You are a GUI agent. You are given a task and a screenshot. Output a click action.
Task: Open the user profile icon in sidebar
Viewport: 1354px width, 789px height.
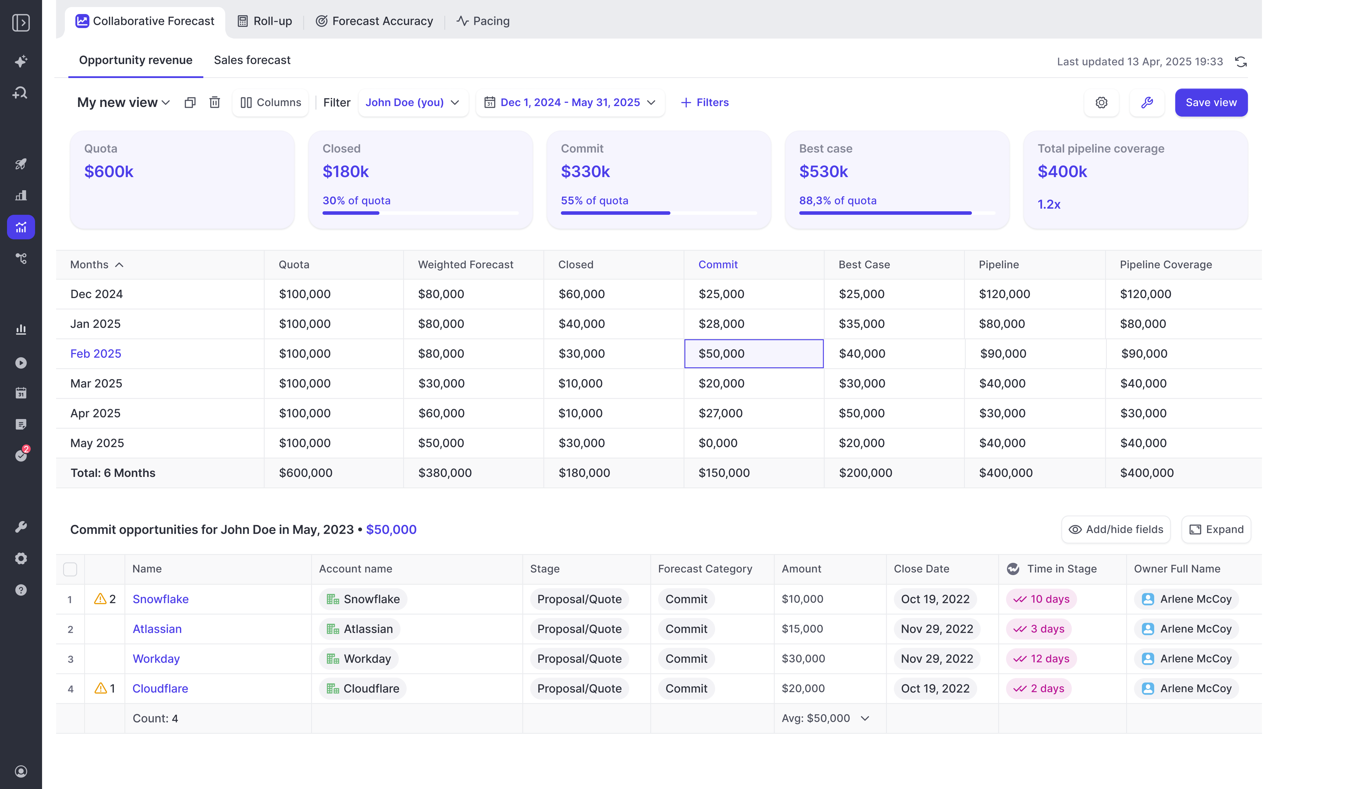pyautogui.click(x=21, y=771)
